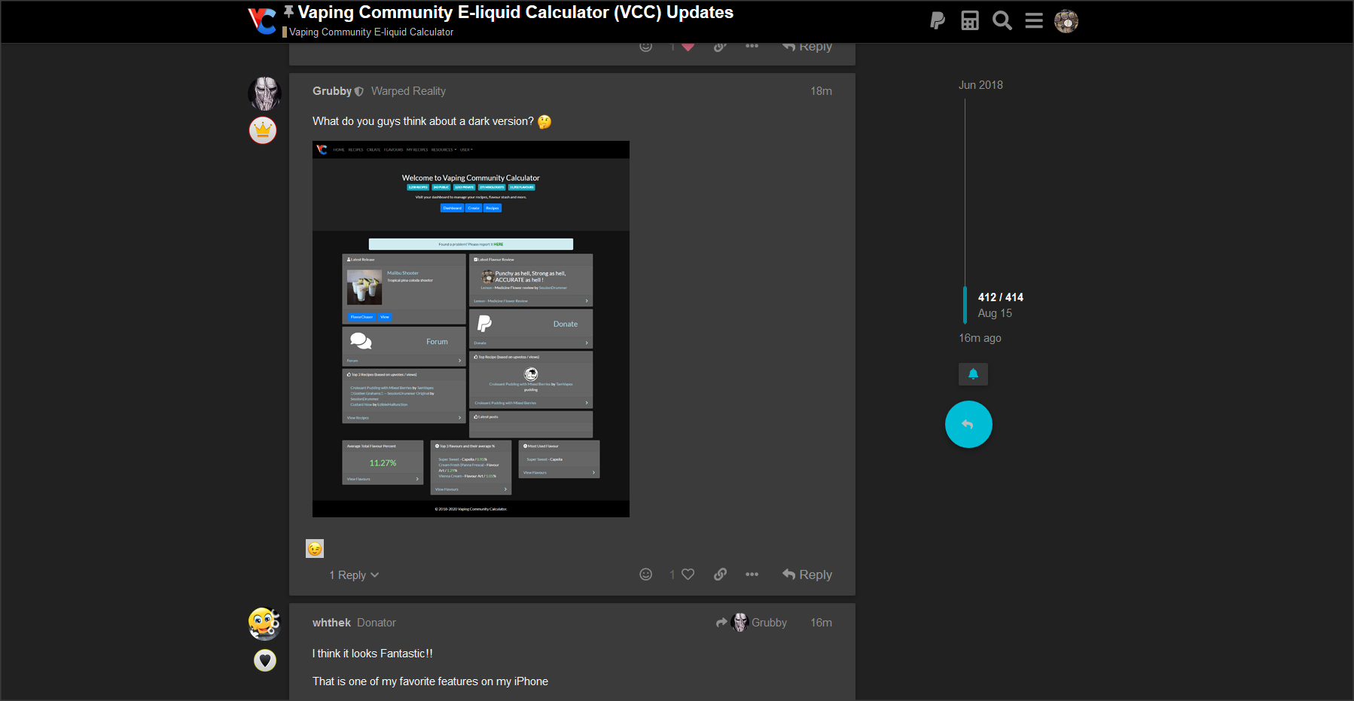Viewport: 1354px width, 701px height.
Task: Click the pinned topic pin icon
Action: pyautogui.click(x=288, y=11)
